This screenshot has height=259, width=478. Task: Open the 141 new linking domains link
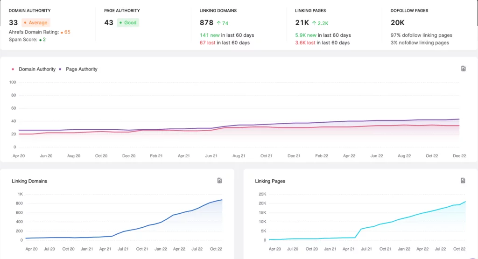tap(209, 35)
